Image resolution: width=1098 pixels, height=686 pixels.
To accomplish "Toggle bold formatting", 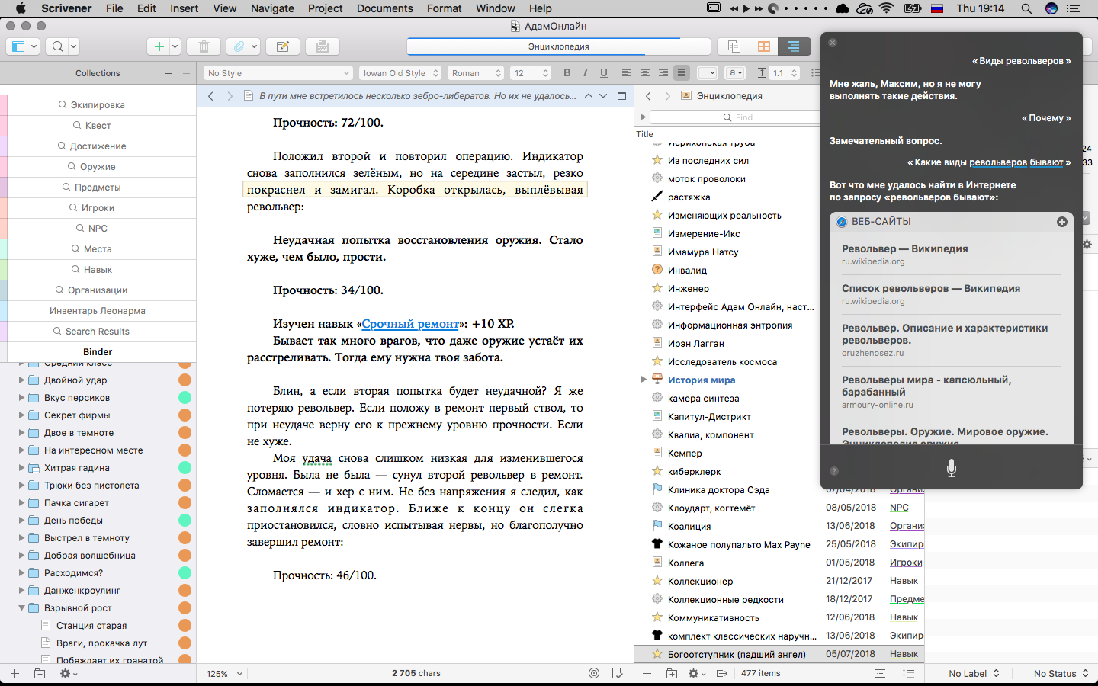I will (x=567, y=73).
